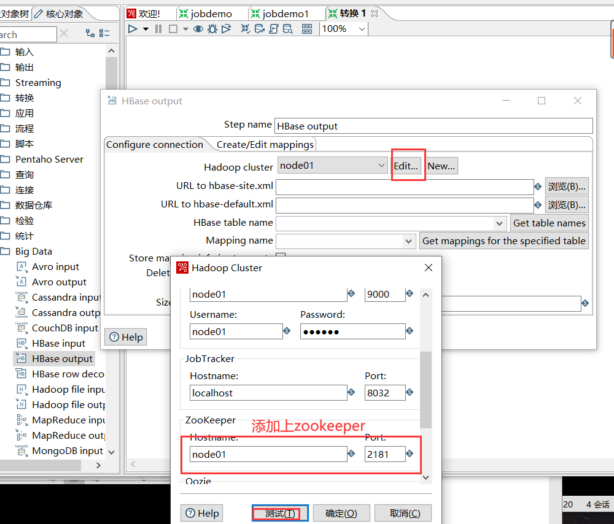Pause the running transformation

pos(158,28)
